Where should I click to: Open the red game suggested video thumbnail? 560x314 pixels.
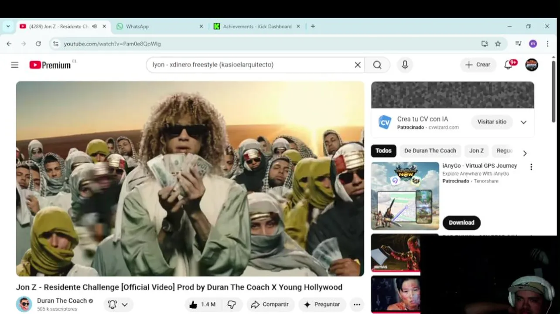[x=396, y=253]
